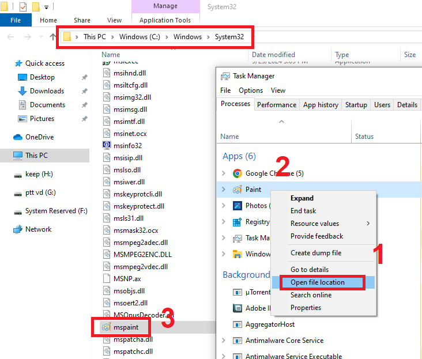Select Properties in context menu
422x359 pixels.
tap(306, 308)
